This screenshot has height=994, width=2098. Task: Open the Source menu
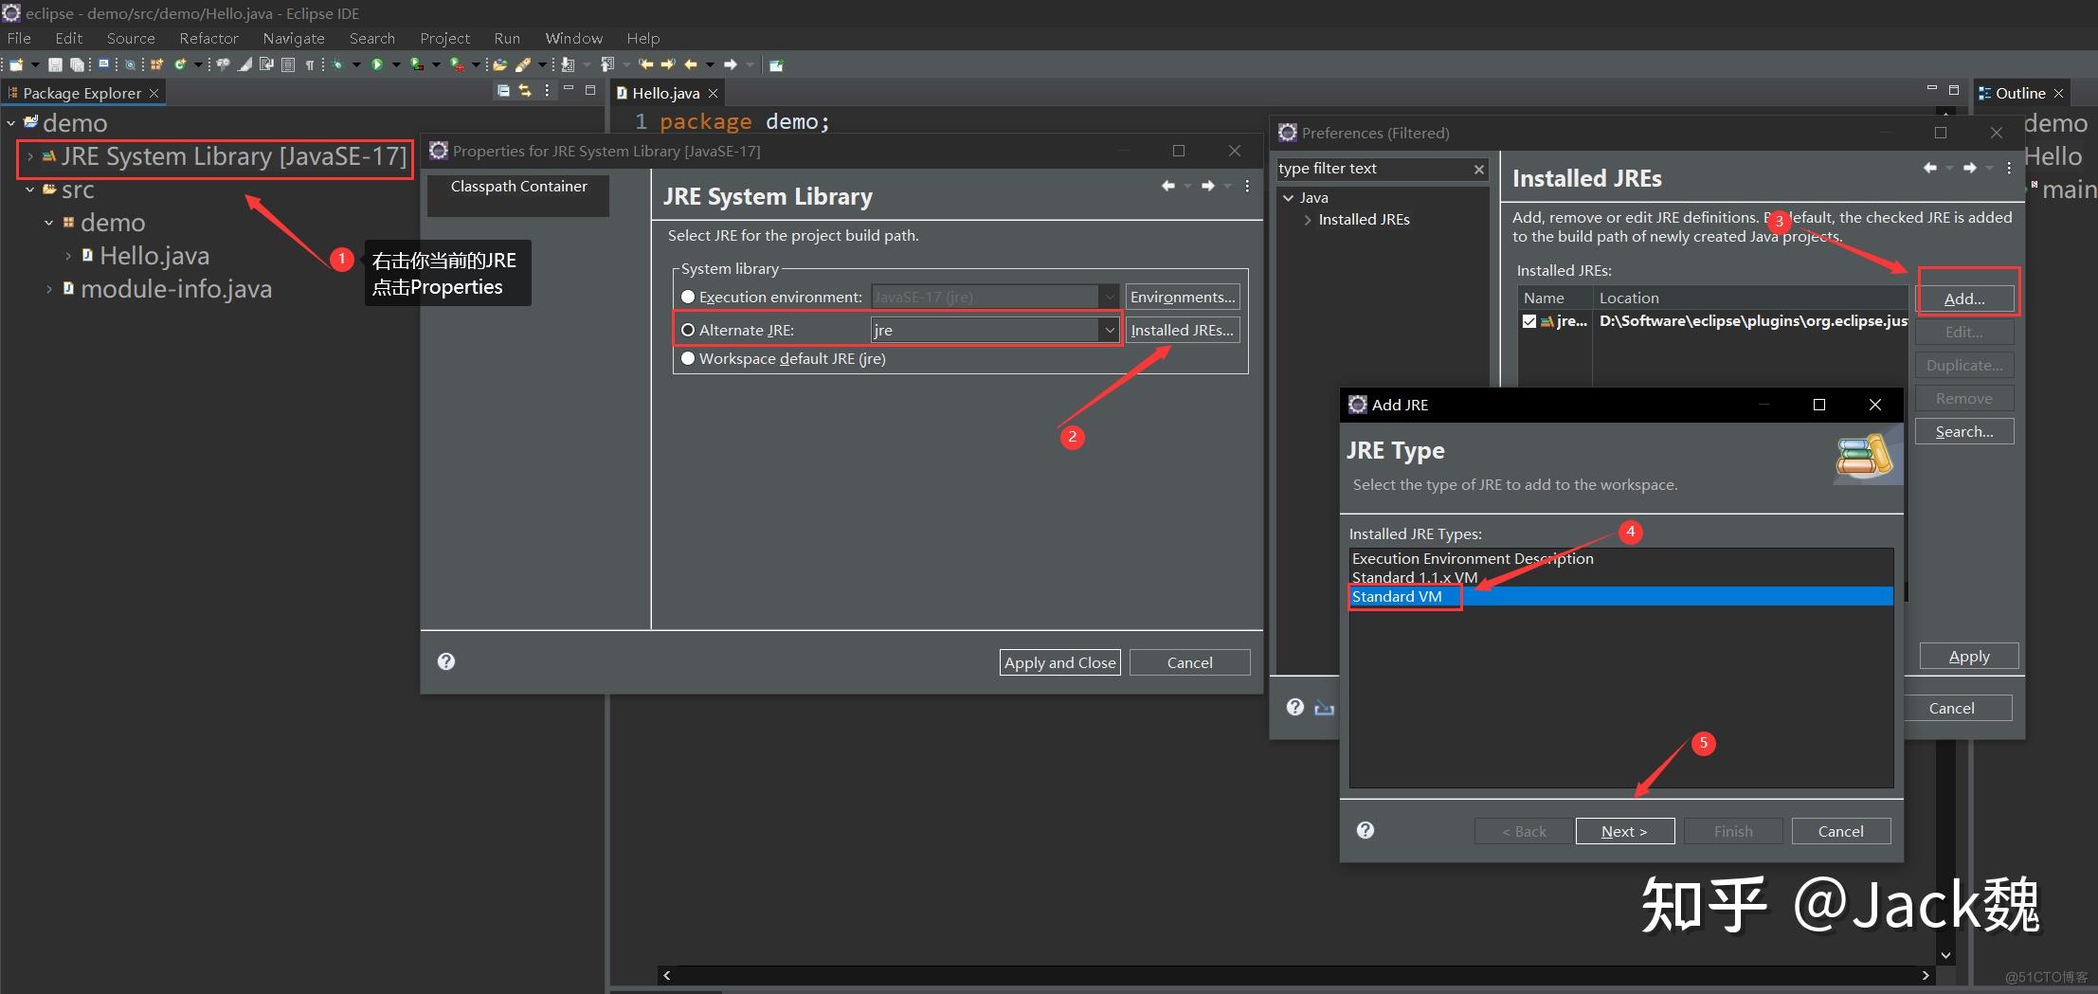coord(131,38)
